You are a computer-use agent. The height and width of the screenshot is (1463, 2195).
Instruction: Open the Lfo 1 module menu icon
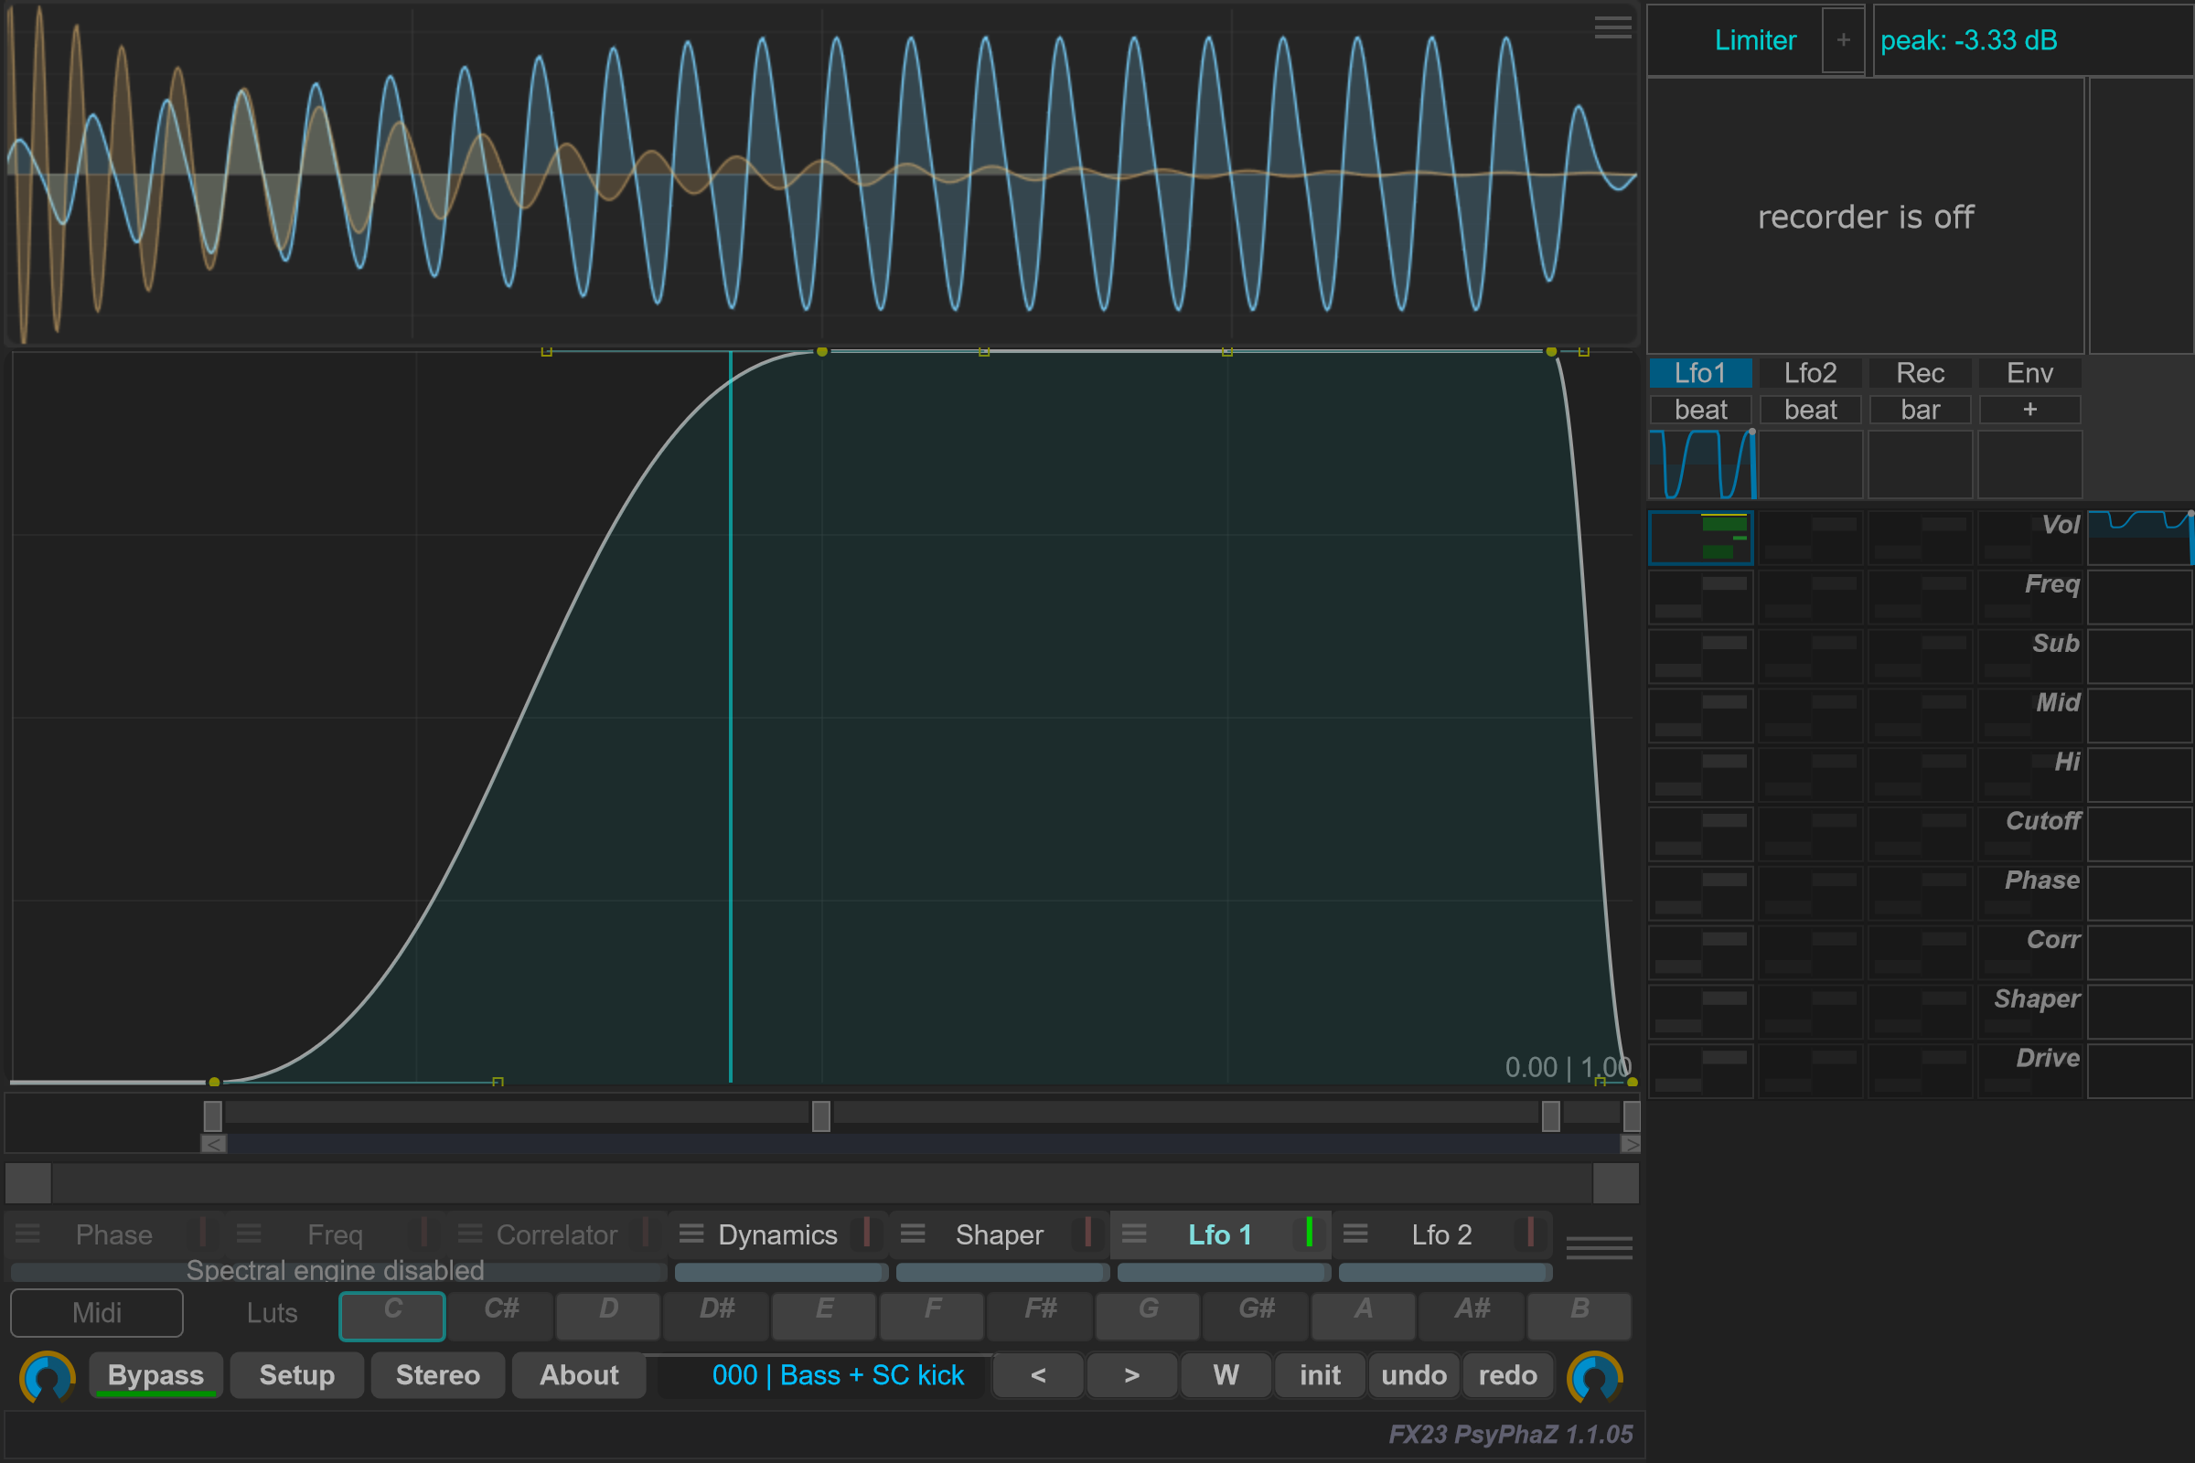point(1134,1233)
